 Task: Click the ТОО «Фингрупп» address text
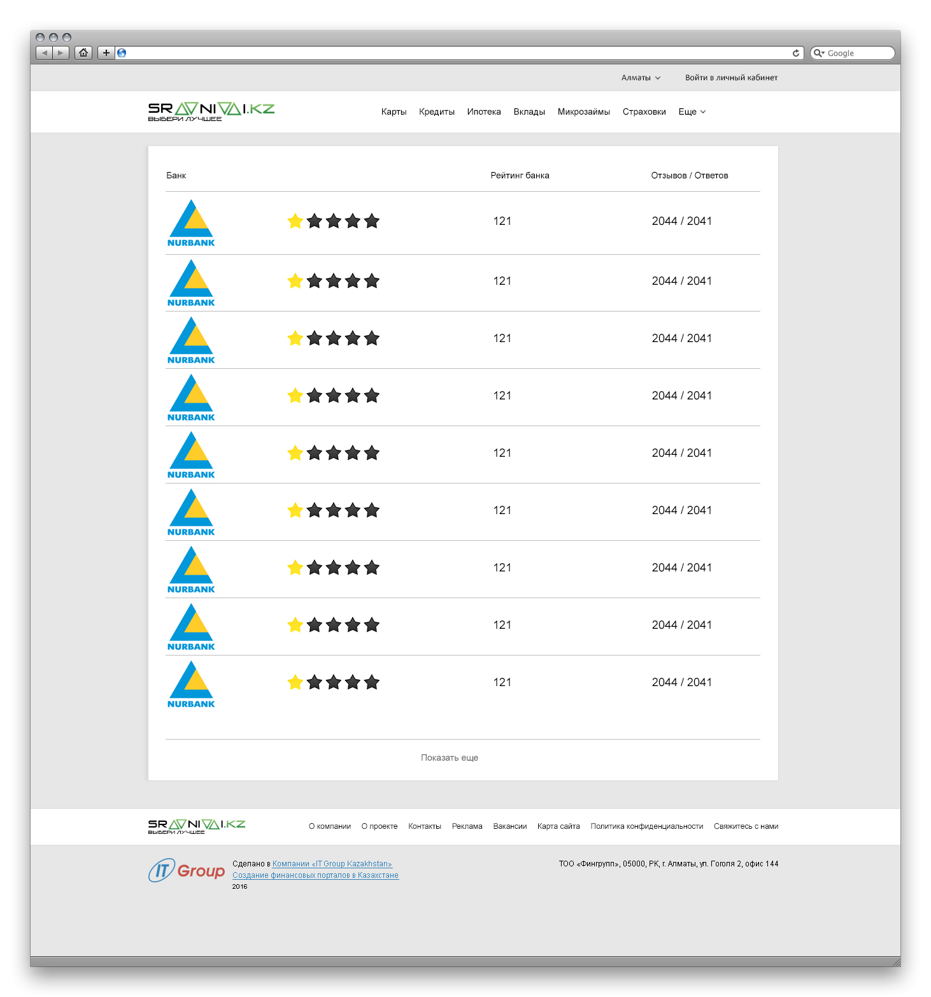(x=669, y=864)
